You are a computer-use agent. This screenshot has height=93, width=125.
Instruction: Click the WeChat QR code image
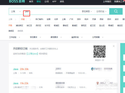click(x=99, y=52)
